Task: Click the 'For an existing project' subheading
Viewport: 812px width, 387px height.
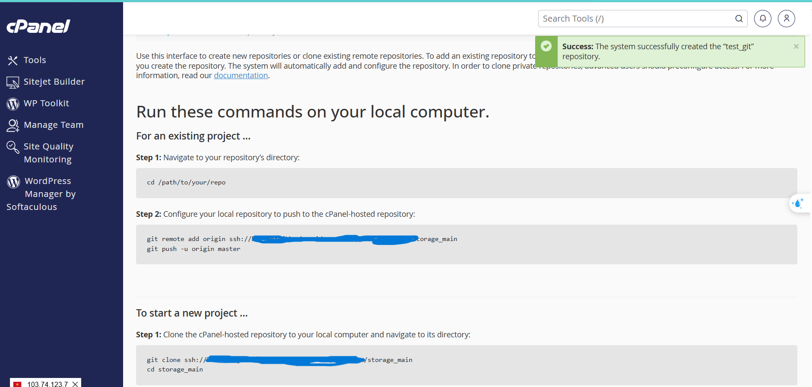Action: tap(193, 136)
